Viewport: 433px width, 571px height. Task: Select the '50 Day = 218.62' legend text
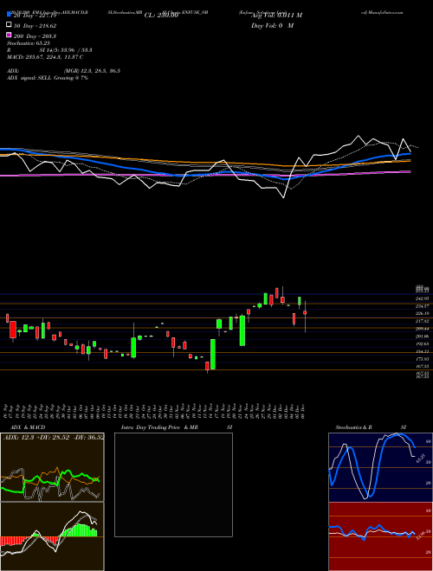(x=35, y=26)
